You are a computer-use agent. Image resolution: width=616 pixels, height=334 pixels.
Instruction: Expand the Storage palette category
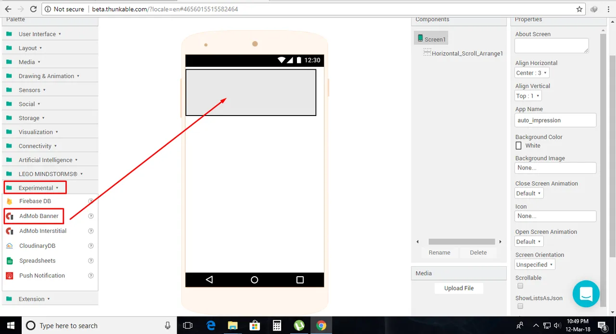(50, 118)
